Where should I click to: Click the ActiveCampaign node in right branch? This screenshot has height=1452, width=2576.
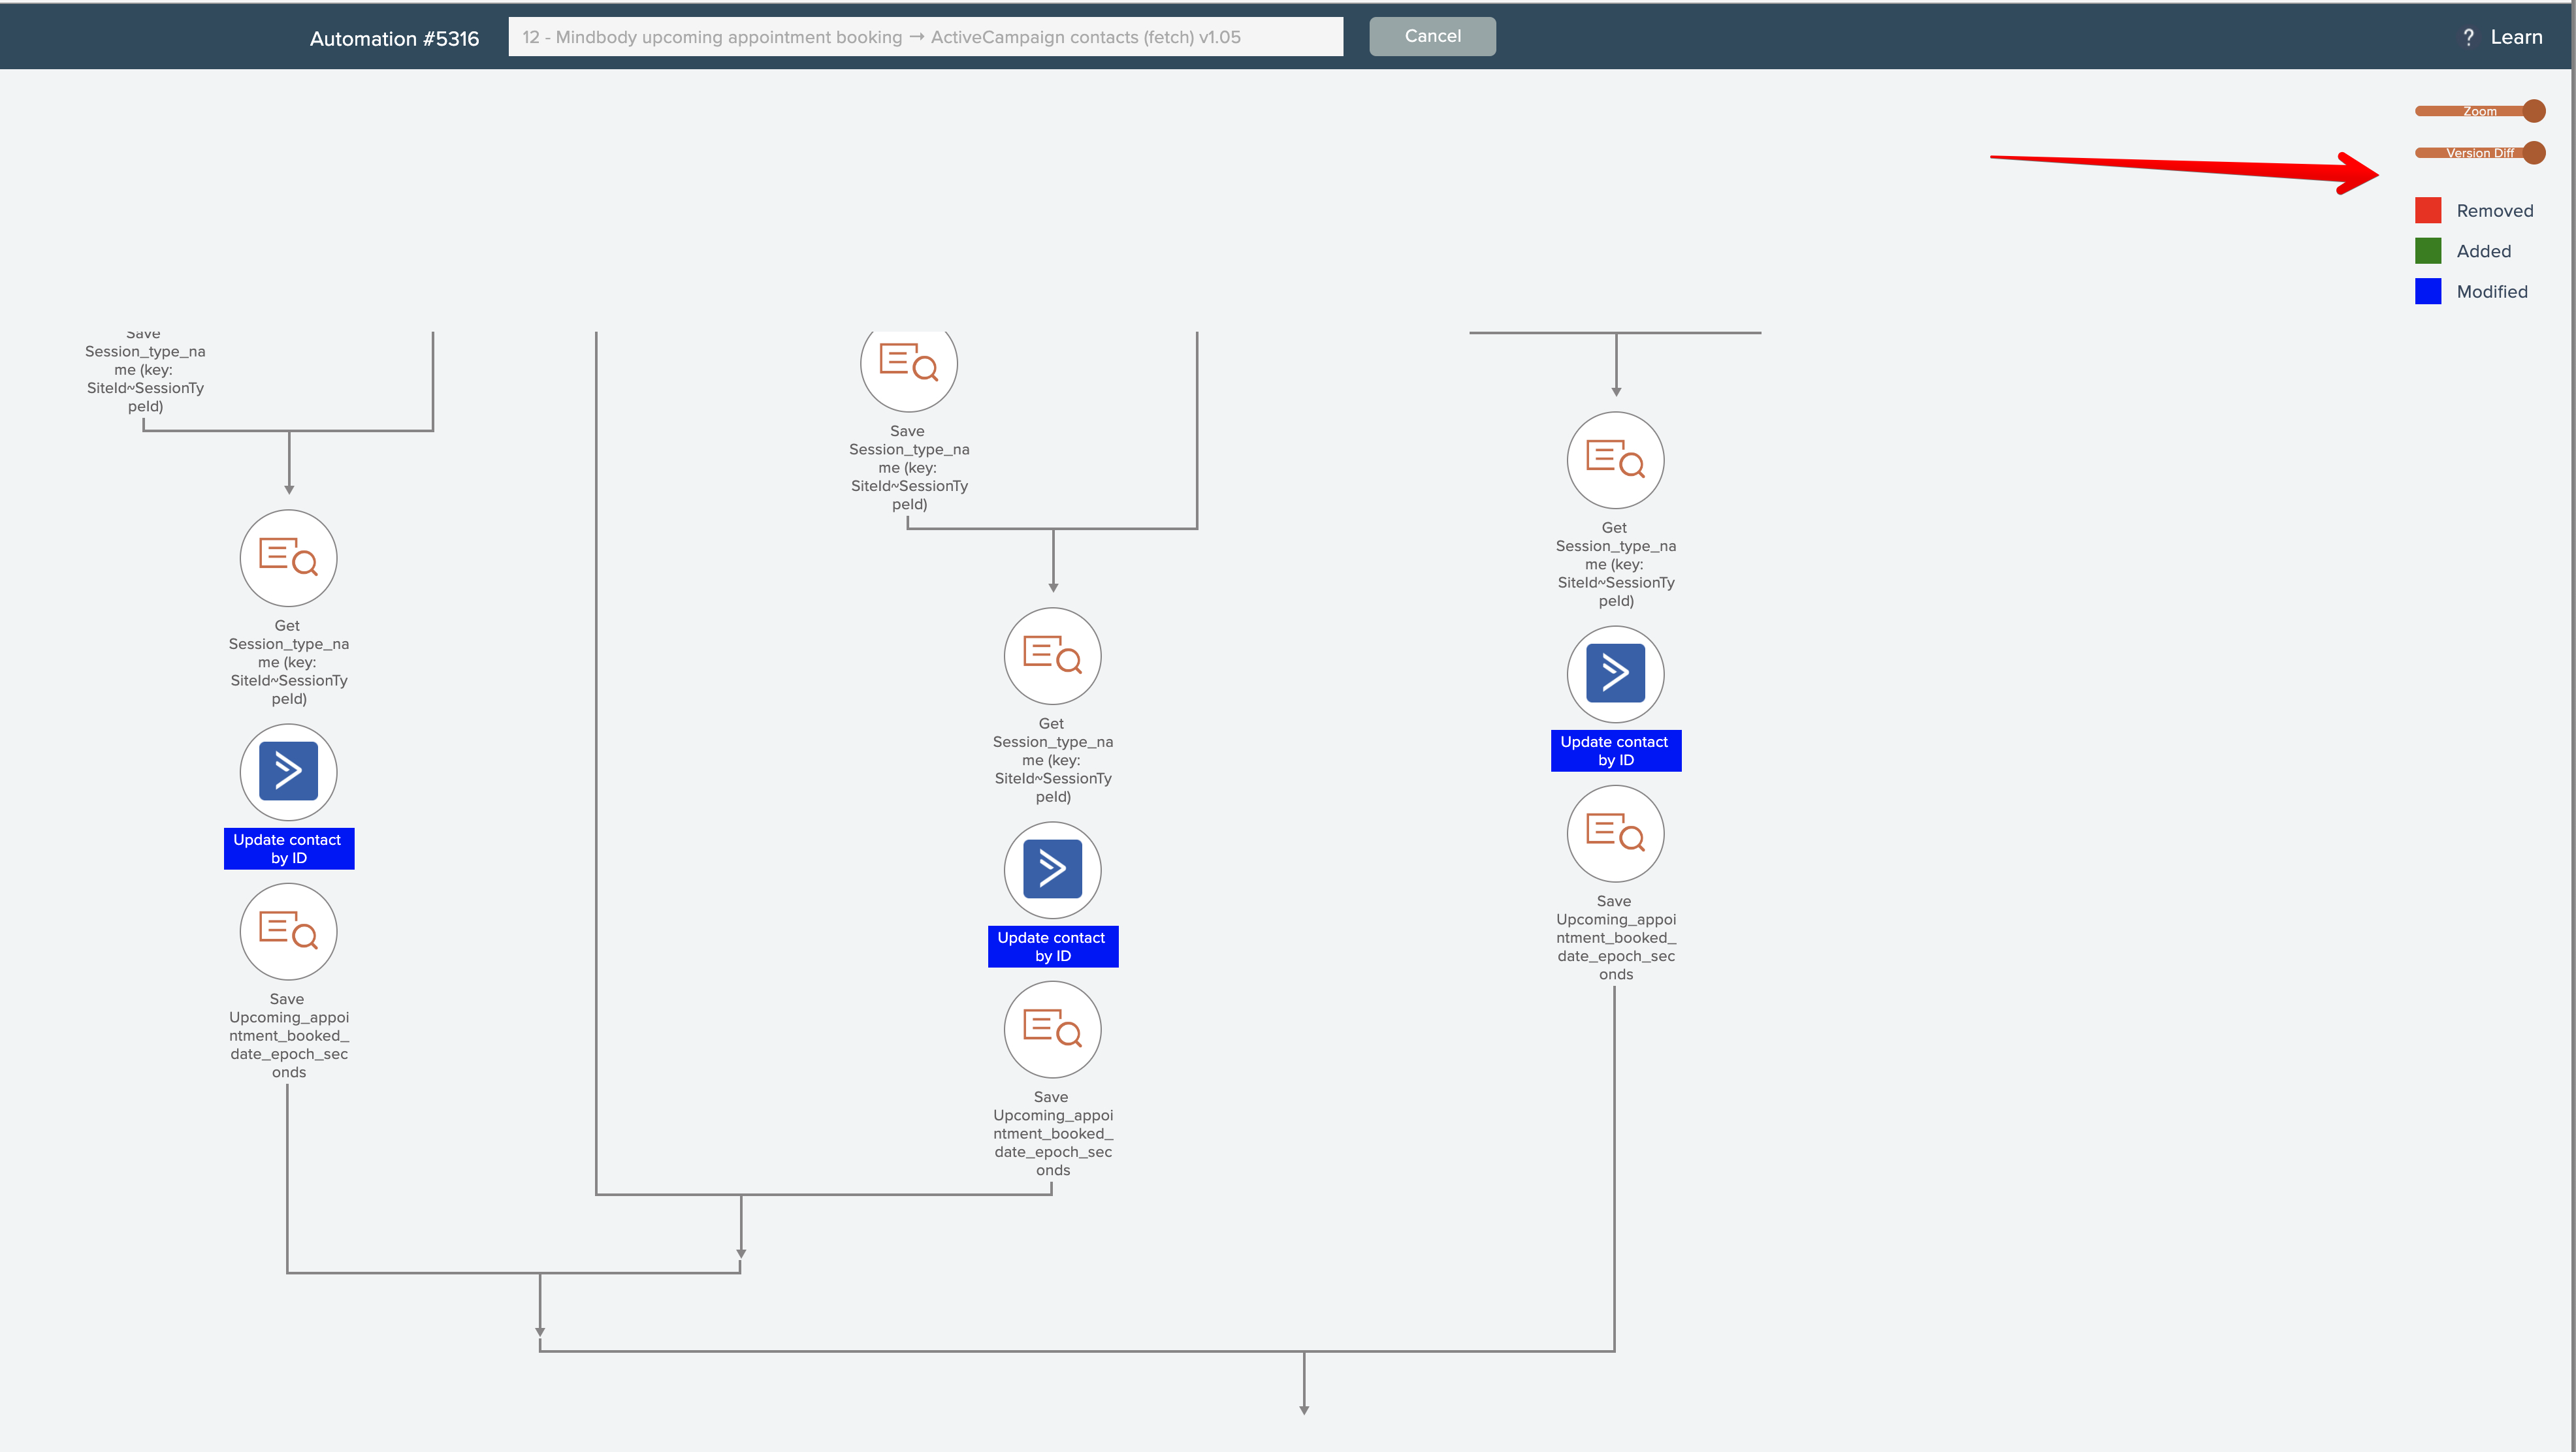click(x=1615, y=674)
